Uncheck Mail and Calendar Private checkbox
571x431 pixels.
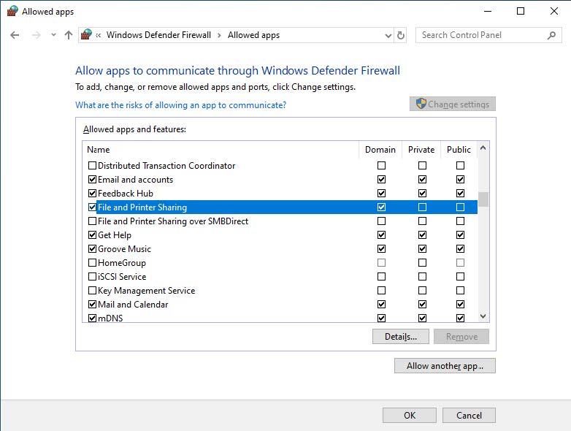(423, 304)
